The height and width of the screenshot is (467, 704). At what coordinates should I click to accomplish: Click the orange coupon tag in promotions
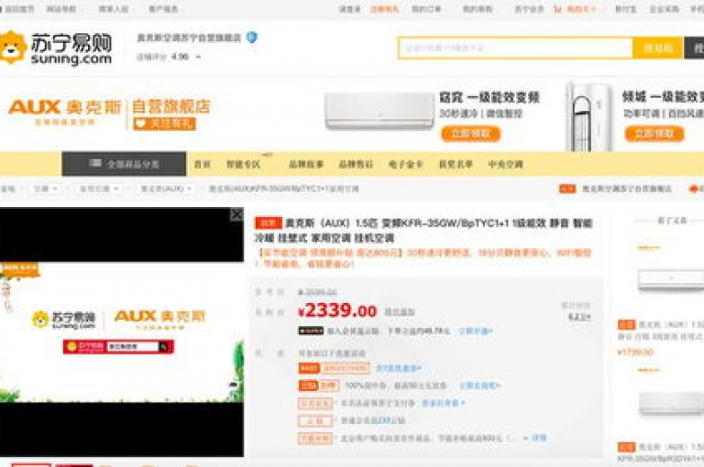(308, 368)
